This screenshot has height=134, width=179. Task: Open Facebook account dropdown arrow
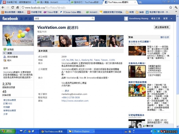(x=171, y=19)
